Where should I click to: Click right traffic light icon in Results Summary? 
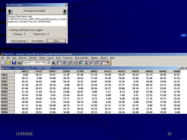pyautogui.click(x=65, y=12)
